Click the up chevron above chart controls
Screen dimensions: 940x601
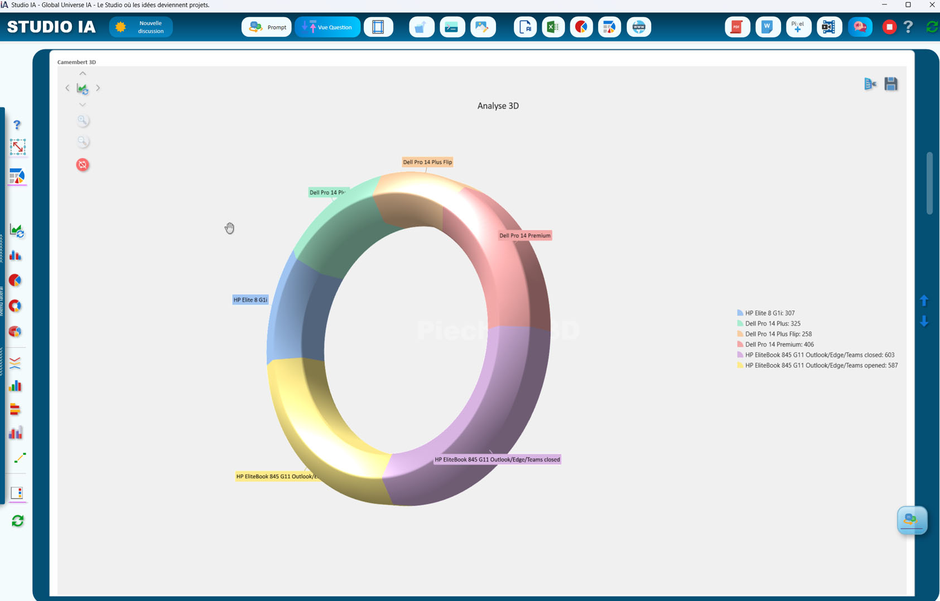[83, 74]
